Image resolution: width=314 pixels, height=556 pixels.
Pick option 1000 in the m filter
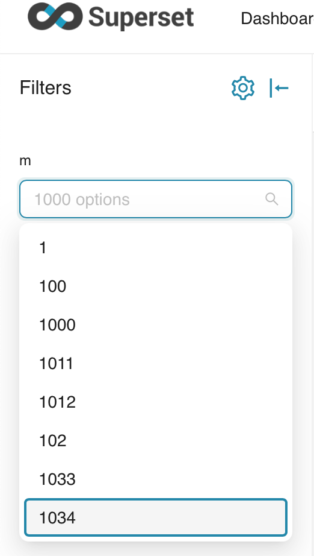click(x=156, y=325)
